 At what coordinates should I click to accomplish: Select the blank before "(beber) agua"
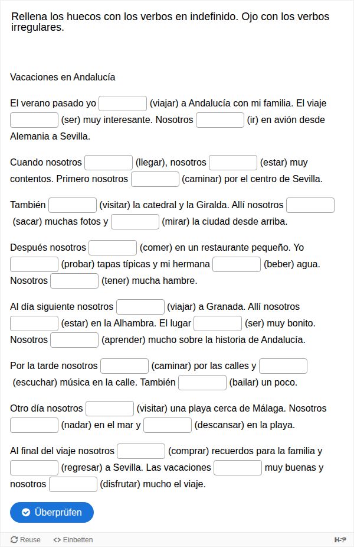pyautogui.click(x=237, y=264)
